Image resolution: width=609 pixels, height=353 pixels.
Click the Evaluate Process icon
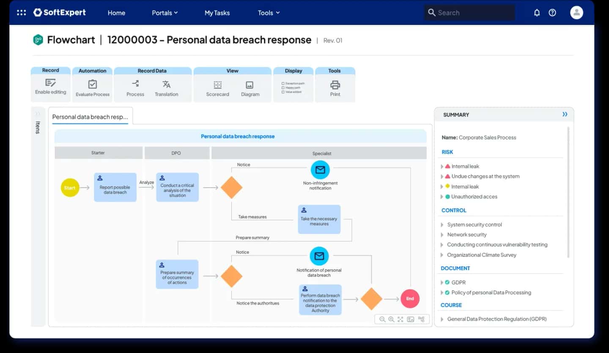92,85
